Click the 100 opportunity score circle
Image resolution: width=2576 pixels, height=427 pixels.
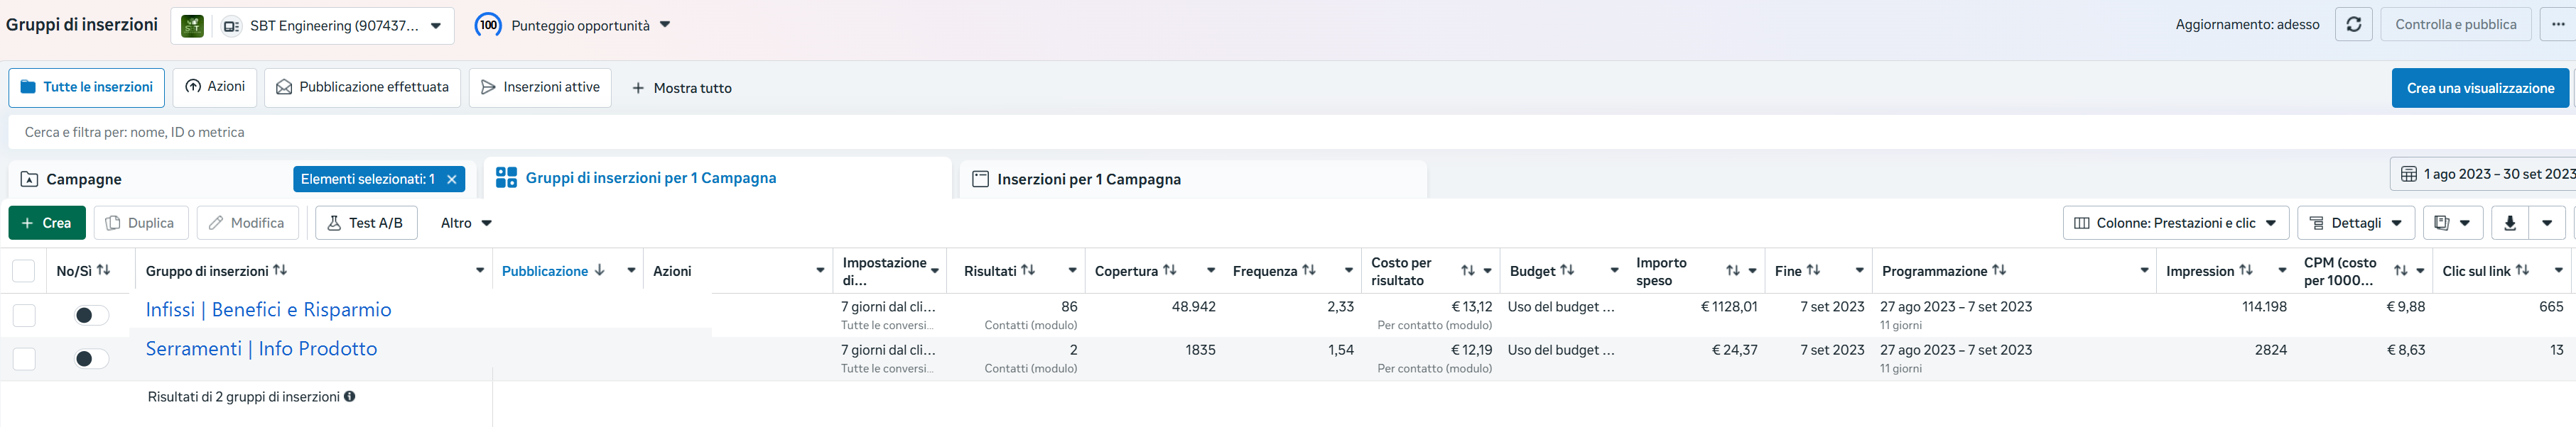pos(488,25)
